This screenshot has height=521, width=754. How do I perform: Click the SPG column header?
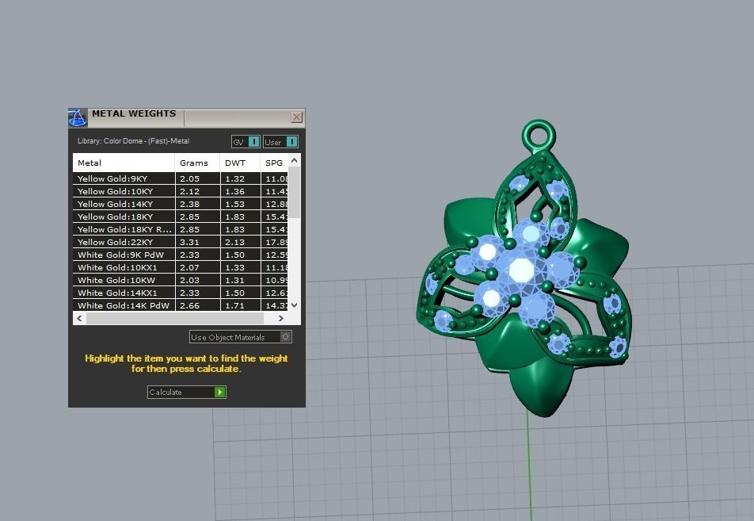(274, 163)
